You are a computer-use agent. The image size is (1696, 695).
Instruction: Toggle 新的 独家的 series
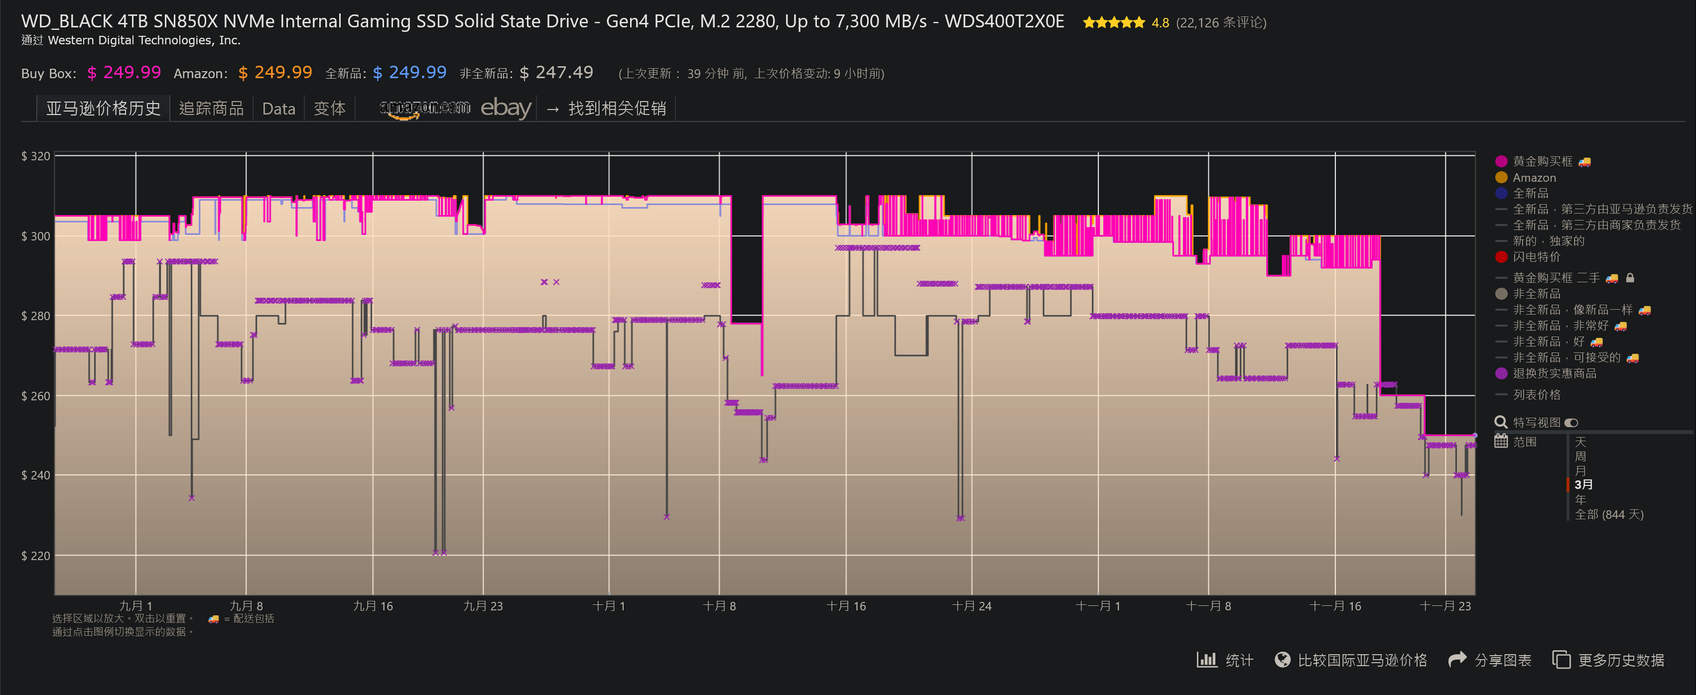pyautogui.click(x=1539, y=241)
